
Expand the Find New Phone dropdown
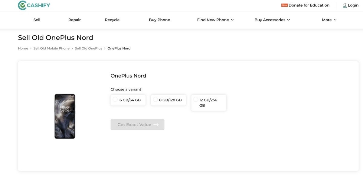pyautogui.click(x=213, y=19)
